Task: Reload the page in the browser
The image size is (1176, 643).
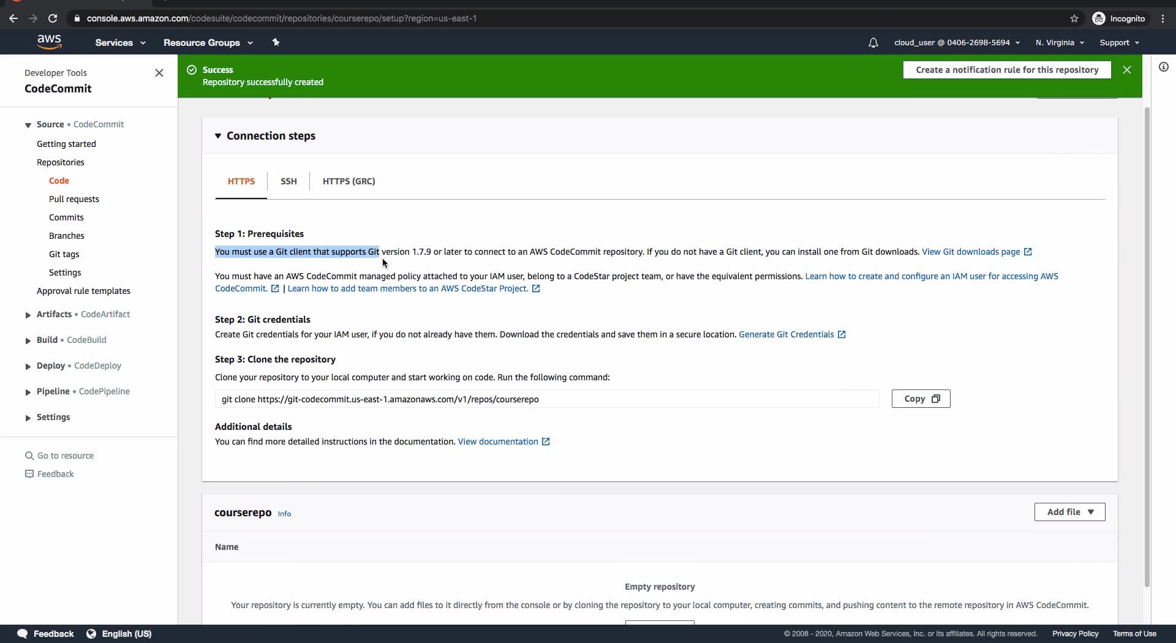Action: pyautogui.click(x=53, y=18)
